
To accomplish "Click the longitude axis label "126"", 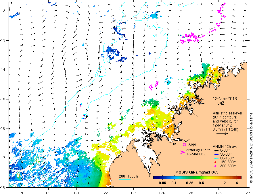I will tap(218, 193).
